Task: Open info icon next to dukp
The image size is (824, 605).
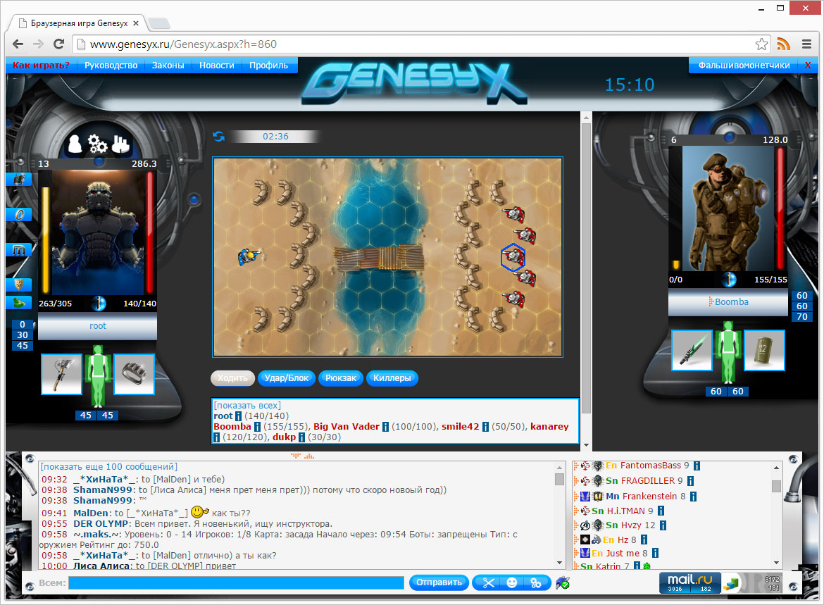Action: coord(301,437)
